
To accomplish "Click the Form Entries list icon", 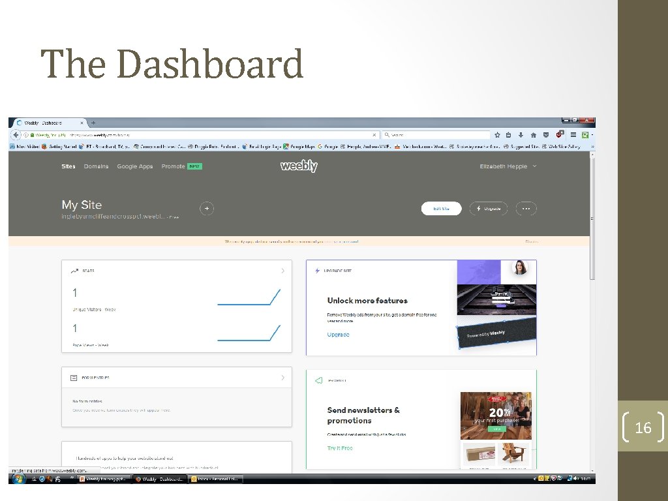I will coord(74,378).
